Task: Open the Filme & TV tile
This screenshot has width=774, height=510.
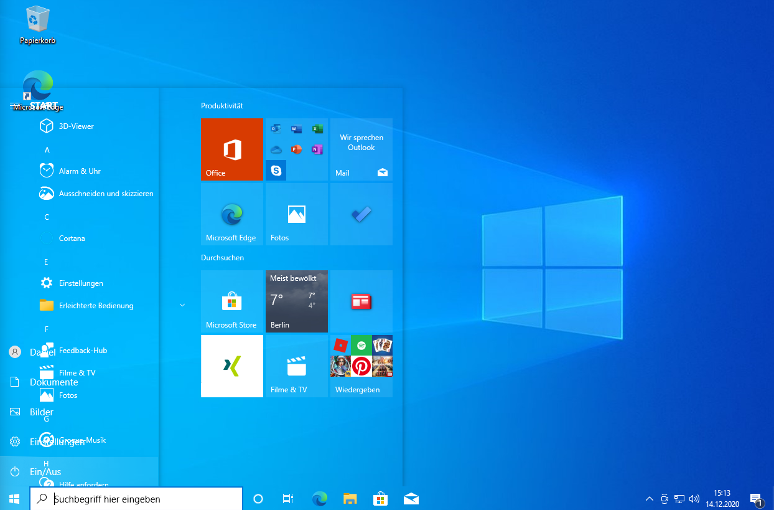Action: [x=297, y=366]
